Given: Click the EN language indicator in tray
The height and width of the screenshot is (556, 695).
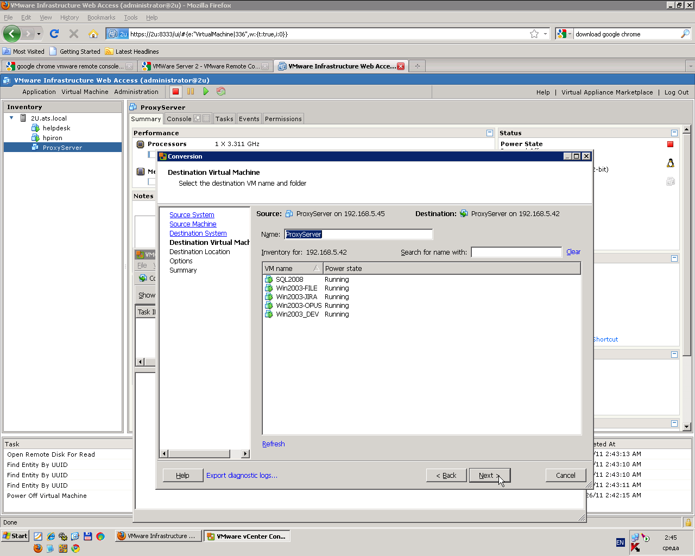Looking at the screenshot, I should pyautogui.click(x=620, y=542).
